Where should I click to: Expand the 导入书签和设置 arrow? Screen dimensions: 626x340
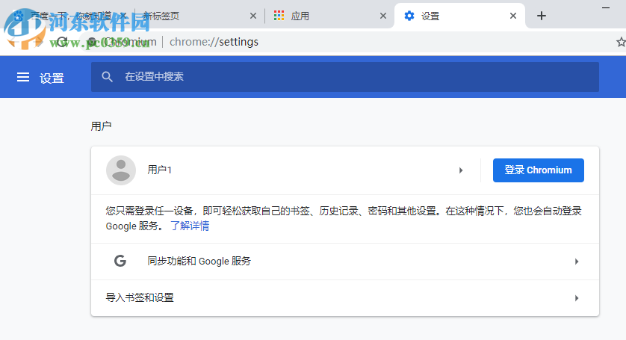(577, 298)
